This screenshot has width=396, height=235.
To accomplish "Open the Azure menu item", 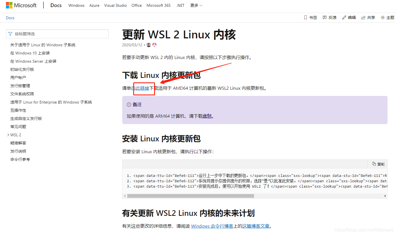I will point(94,5).
